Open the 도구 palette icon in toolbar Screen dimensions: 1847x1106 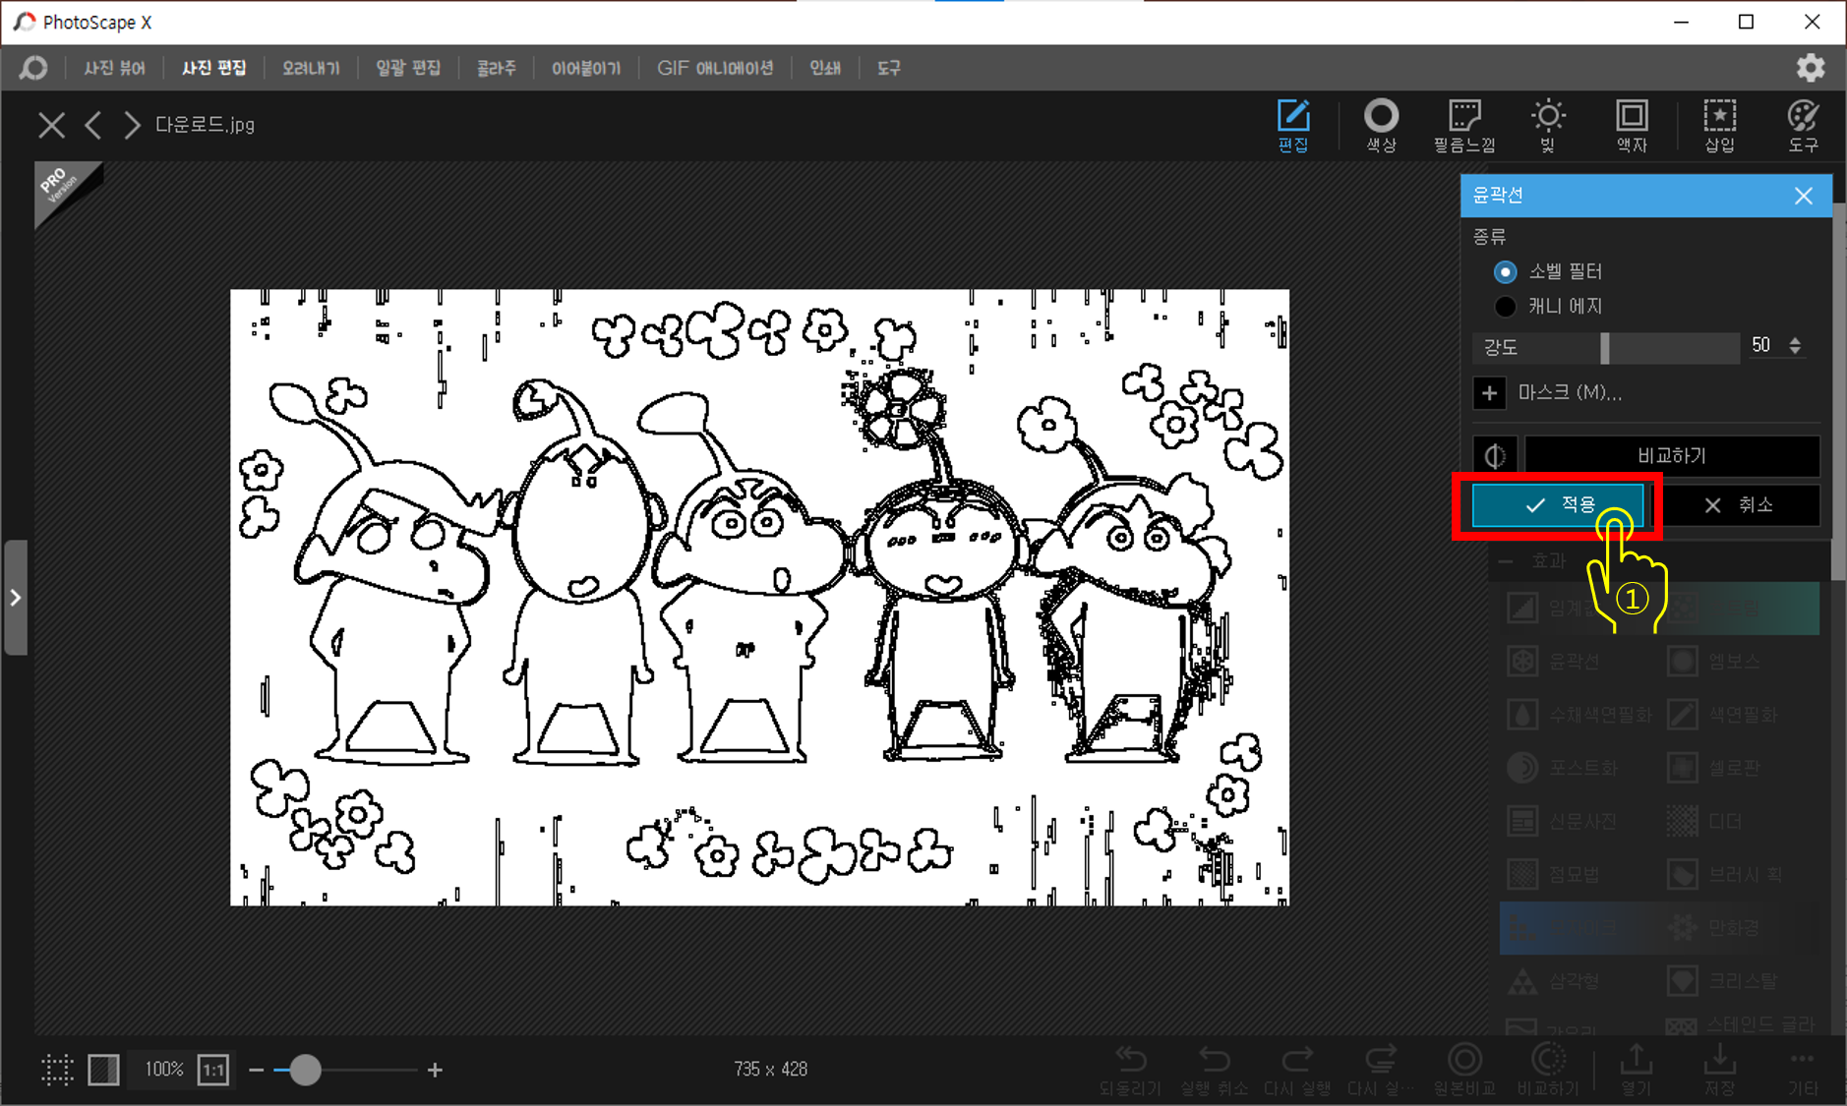point(1803,126)
